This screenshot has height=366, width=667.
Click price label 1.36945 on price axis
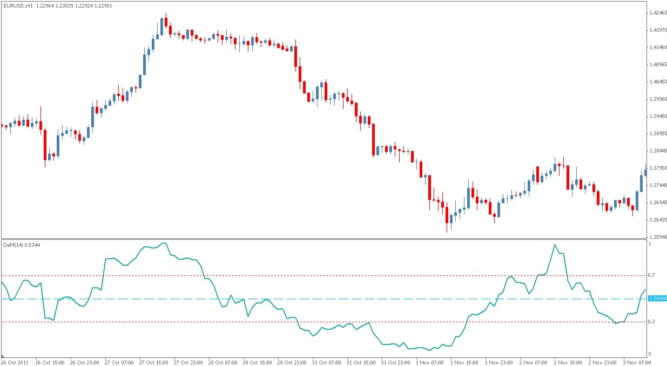point(658,203)
